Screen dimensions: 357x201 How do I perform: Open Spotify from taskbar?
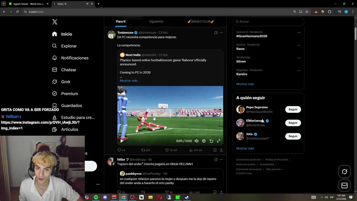(x=96, y=197)
